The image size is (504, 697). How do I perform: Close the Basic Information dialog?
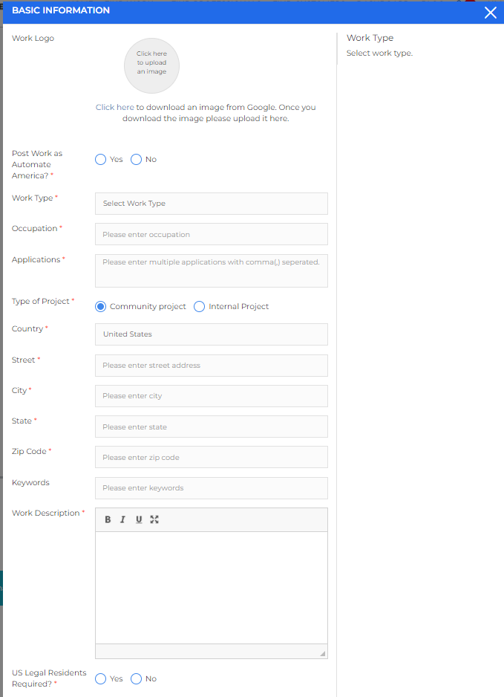tap(490, 12)
